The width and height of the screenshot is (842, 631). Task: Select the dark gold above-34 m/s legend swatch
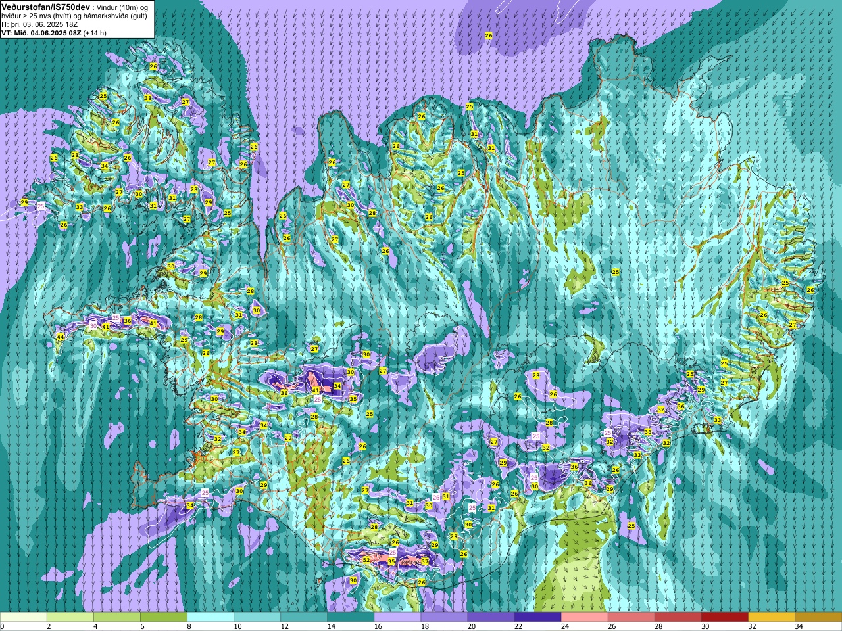coord(818,617)
